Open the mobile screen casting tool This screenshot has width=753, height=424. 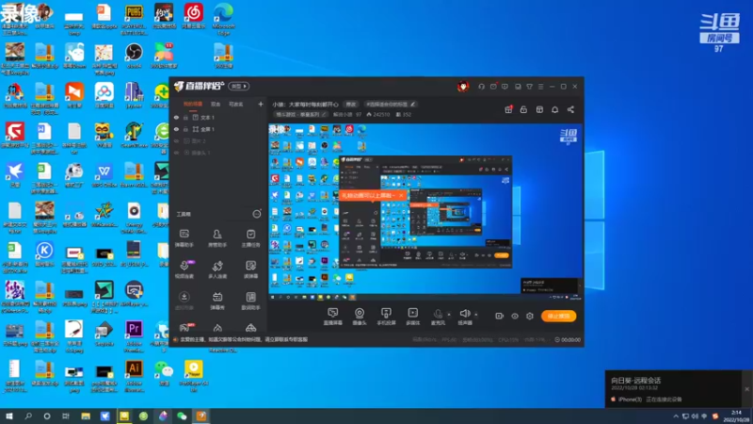point(386,317)
